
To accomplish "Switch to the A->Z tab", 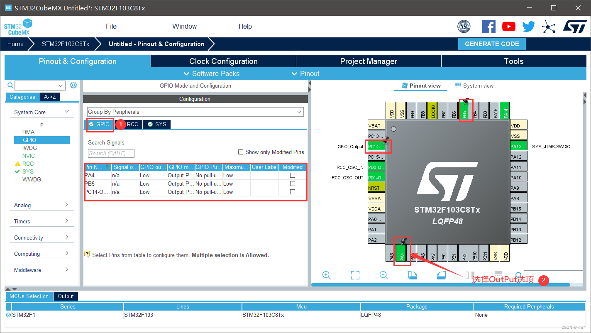I will pyautogui.click(x=50, y=97).
